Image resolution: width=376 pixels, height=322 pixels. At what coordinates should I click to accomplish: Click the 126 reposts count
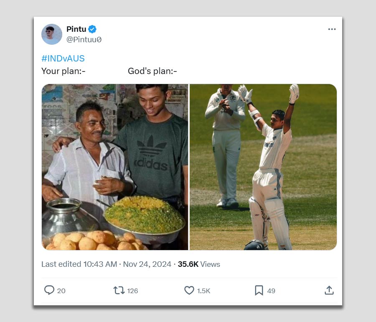pos(133,291)
